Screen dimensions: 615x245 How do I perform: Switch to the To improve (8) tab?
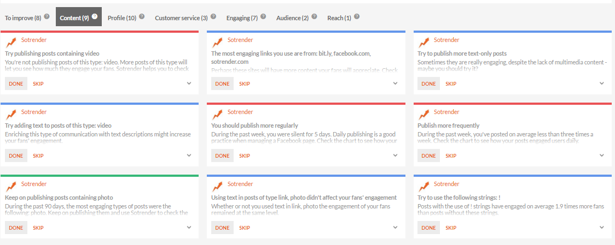[x=23, y=18]
